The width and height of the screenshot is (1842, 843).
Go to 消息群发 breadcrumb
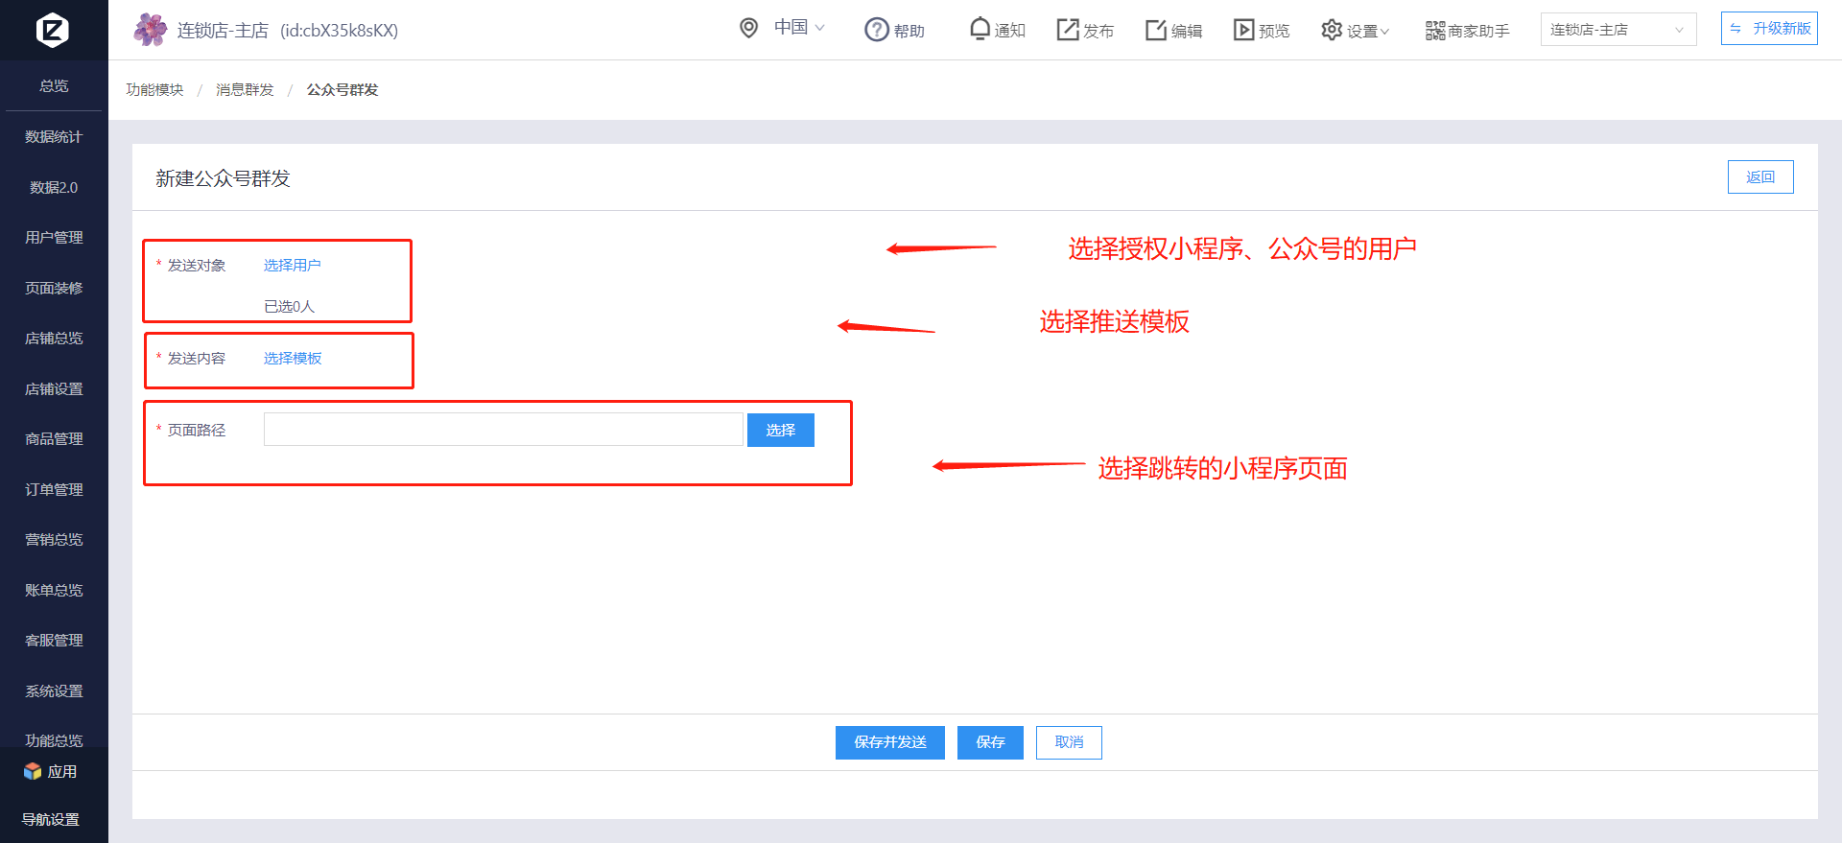point(245,89)
